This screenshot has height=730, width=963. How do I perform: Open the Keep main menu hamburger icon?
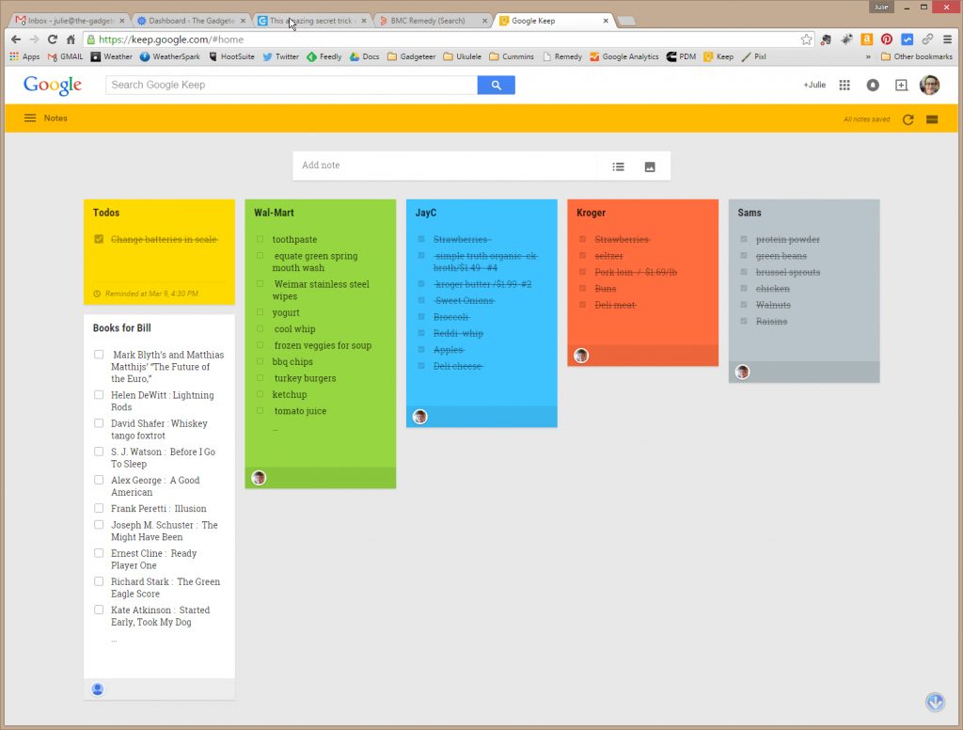(x=29, y=118)
